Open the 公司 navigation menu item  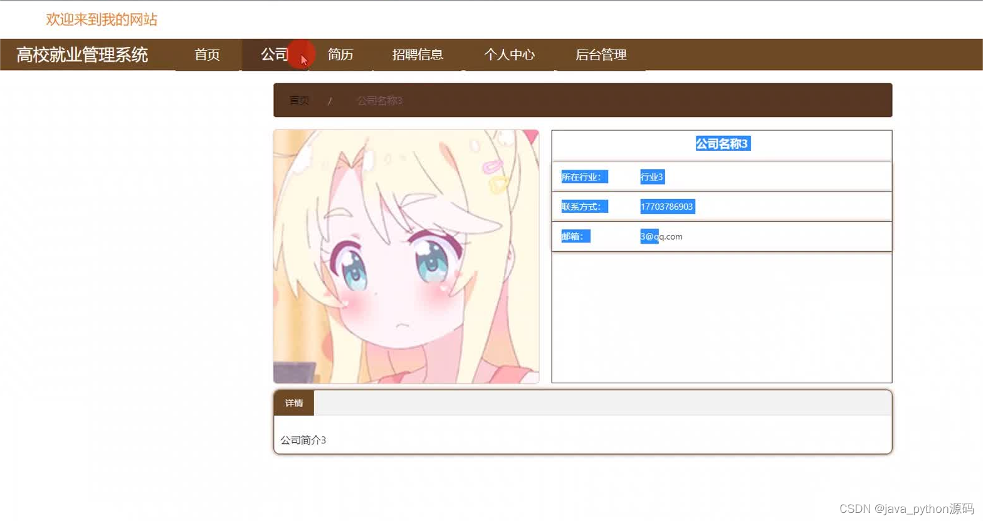[275, 54]
